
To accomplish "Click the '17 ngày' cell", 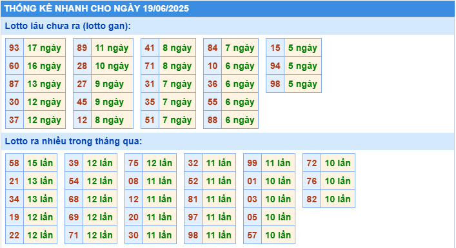I will tap(45, 48).
